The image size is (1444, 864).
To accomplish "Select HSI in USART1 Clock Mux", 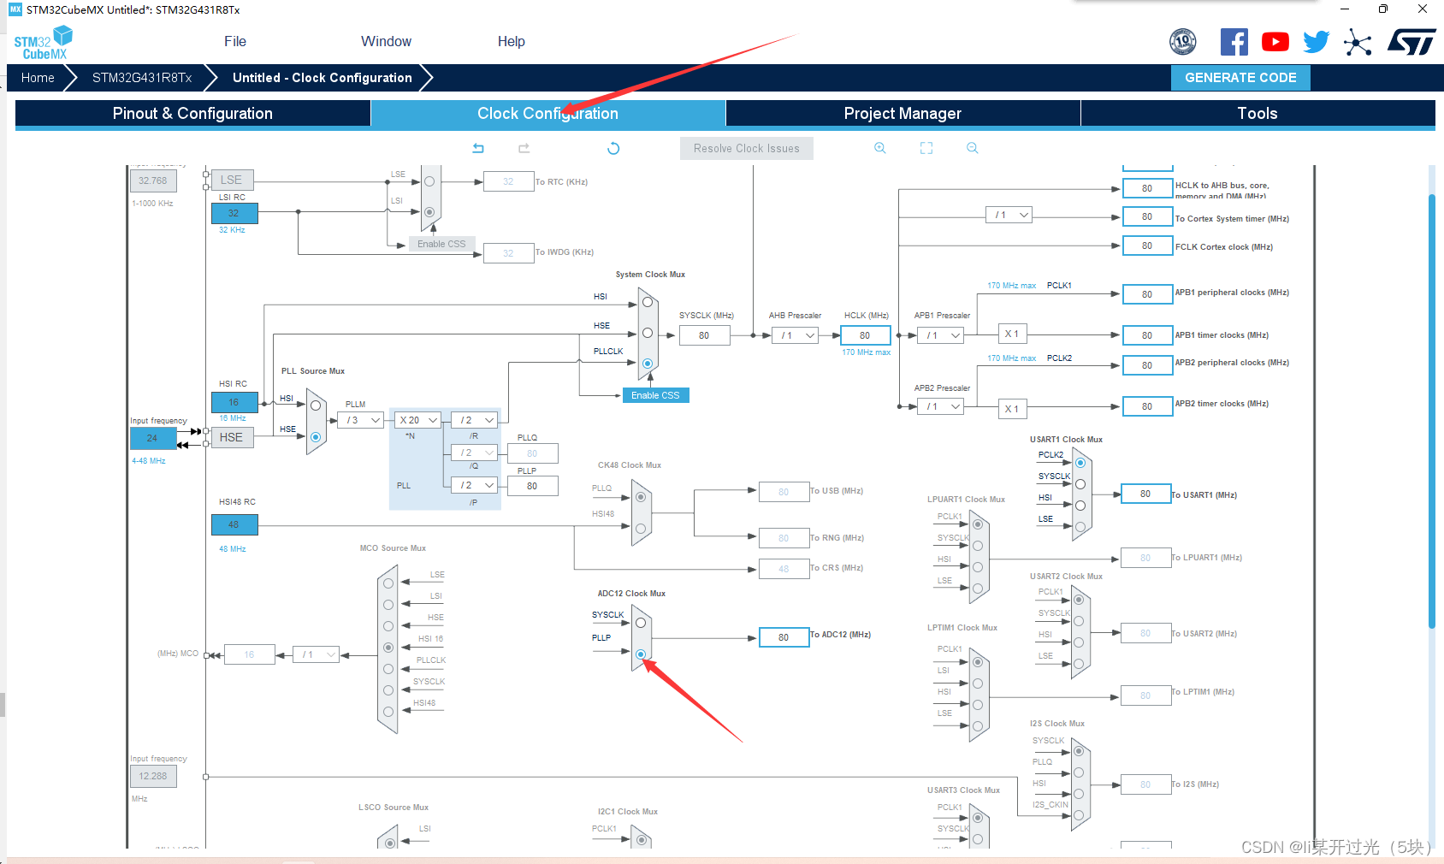I will [x=1080, y=506].
